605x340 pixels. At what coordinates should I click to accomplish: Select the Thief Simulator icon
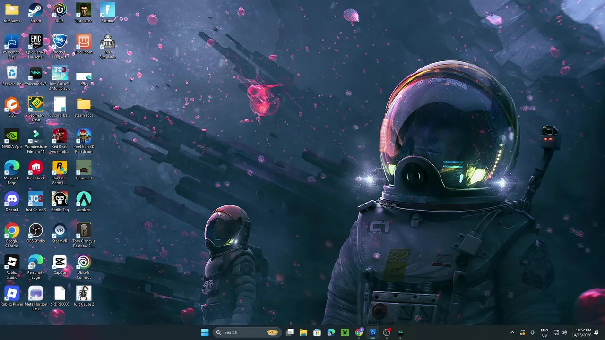[107, 47]
